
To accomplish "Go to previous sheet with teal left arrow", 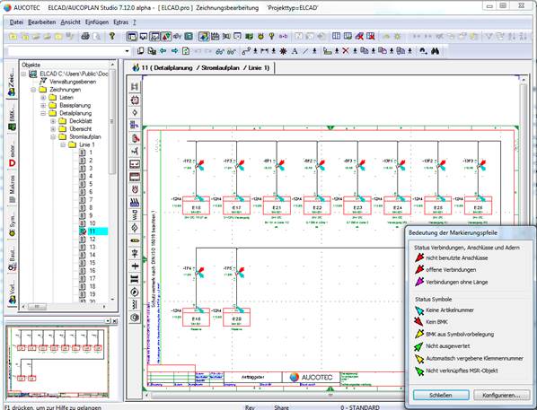I will [163, 51].
